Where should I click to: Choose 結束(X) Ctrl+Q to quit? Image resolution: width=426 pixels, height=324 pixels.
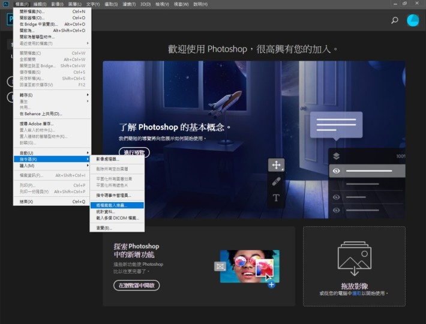52,202
